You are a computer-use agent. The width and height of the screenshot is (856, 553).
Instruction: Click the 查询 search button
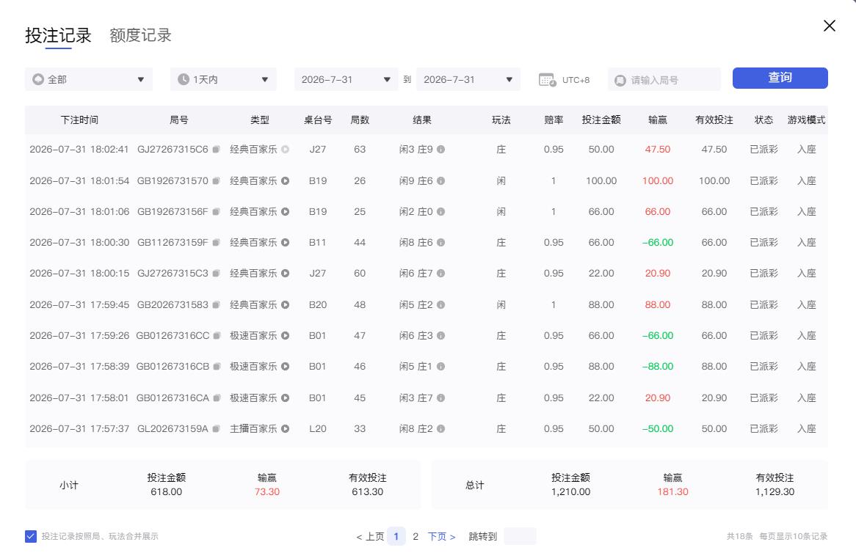tap(780, 78)
